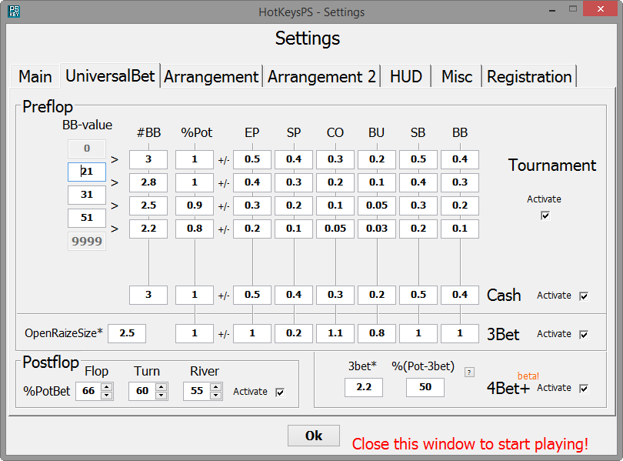Select the BB column field showing 0.3
This screenshot has width=623, height=461.
(x=460, y=182)
